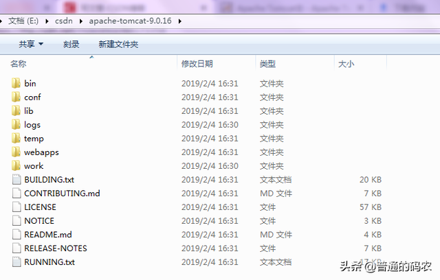Expand arrow after apache-tomcat-9.0.16 breadcrumb
Screen dimensions: 440x280
coord(179,21)
